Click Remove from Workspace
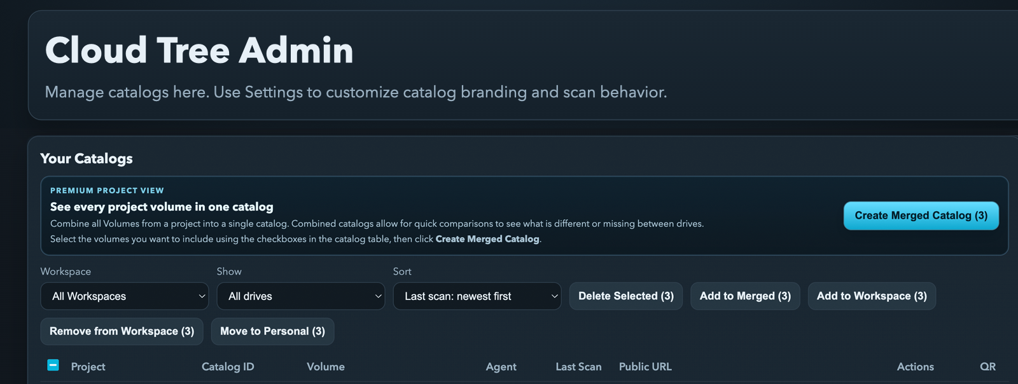Viewport: 1018px width, 384px height. 122,331
